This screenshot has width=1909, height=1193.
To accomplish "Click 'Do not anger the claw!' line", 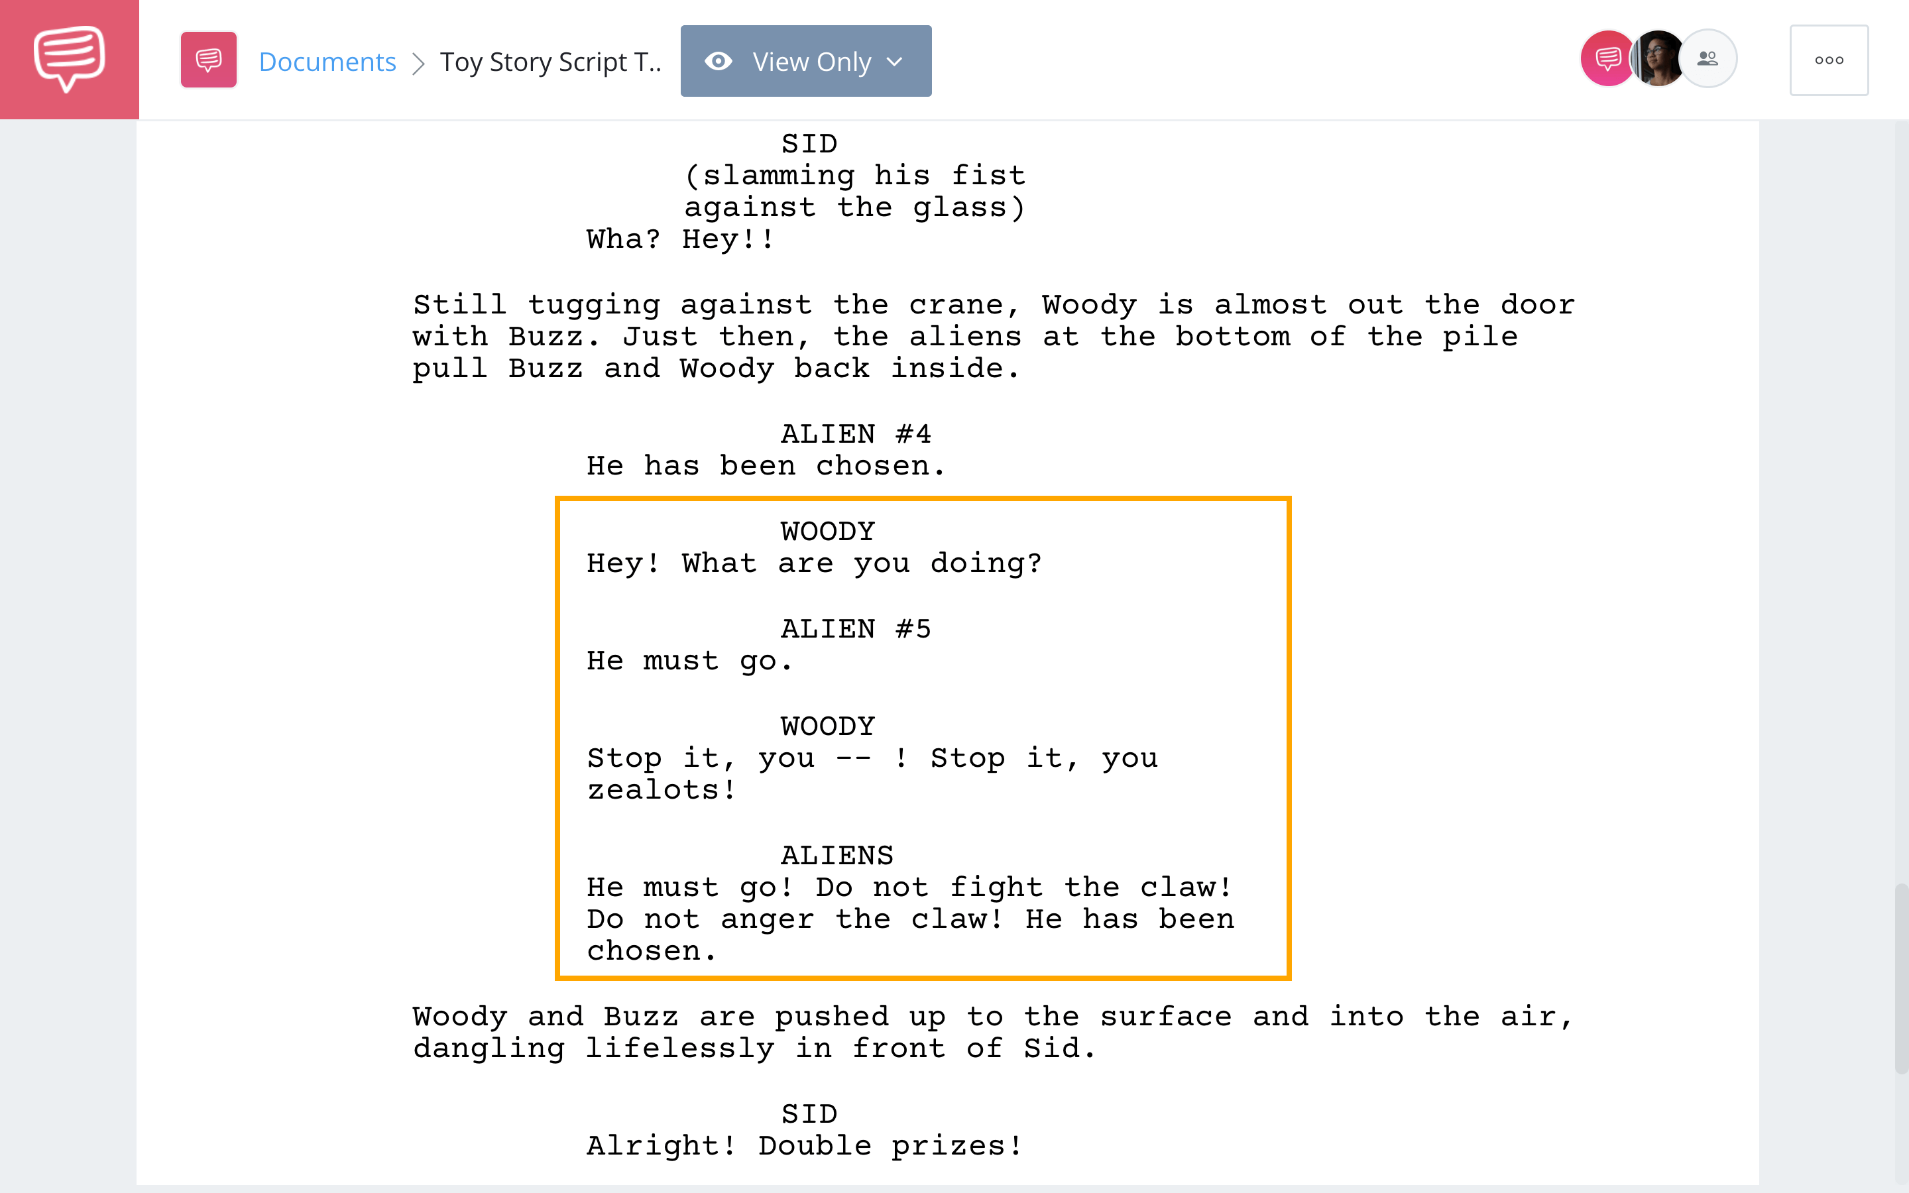I will tap(795, 920).
